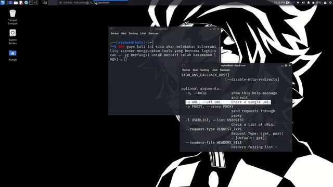Close the log4j-scan terminal window
Image resolution: width=333 pixels, height=187 pixels.
pos(289,65)
